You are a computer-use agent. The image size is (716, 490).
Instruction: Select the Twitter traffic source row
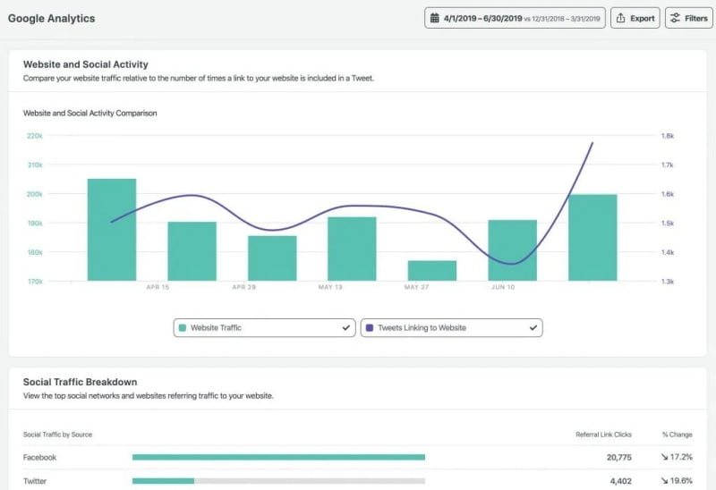tap(36, 481)
